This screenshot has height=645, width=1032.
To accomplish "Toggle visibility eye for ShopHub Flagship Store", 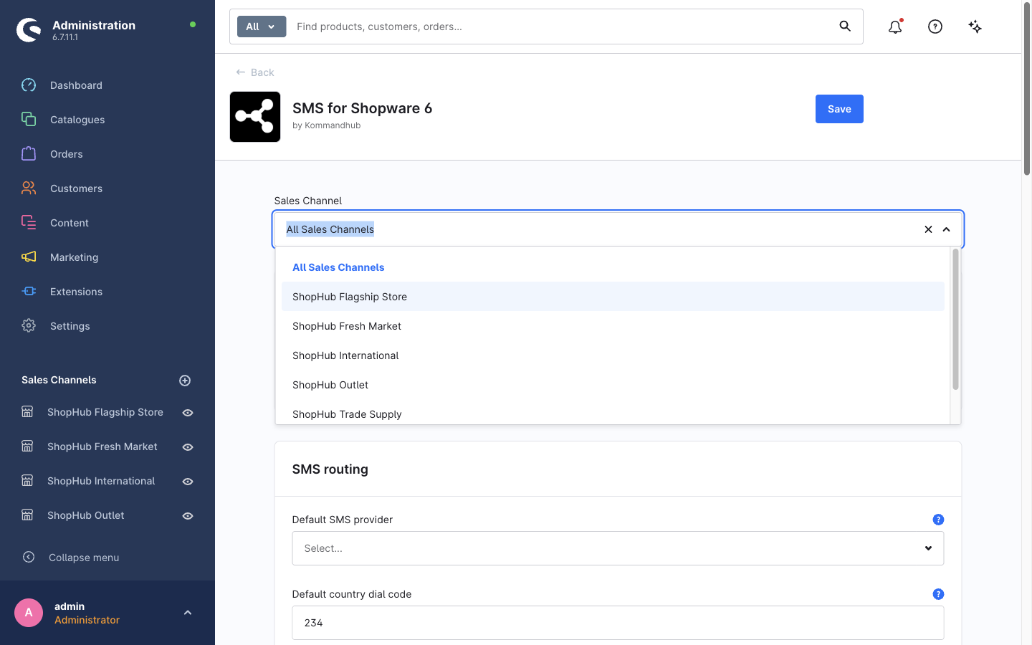I will [x=188, y=413].
